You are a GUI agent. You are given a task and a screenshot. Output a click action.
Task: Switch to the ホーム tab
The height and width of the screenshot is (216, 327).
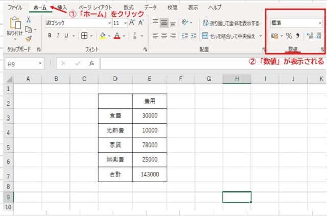(40, 8)
